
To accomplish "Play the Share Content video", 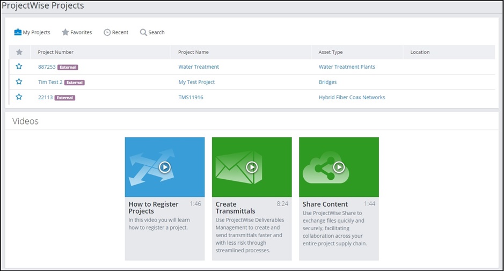I will coord(339,167).
